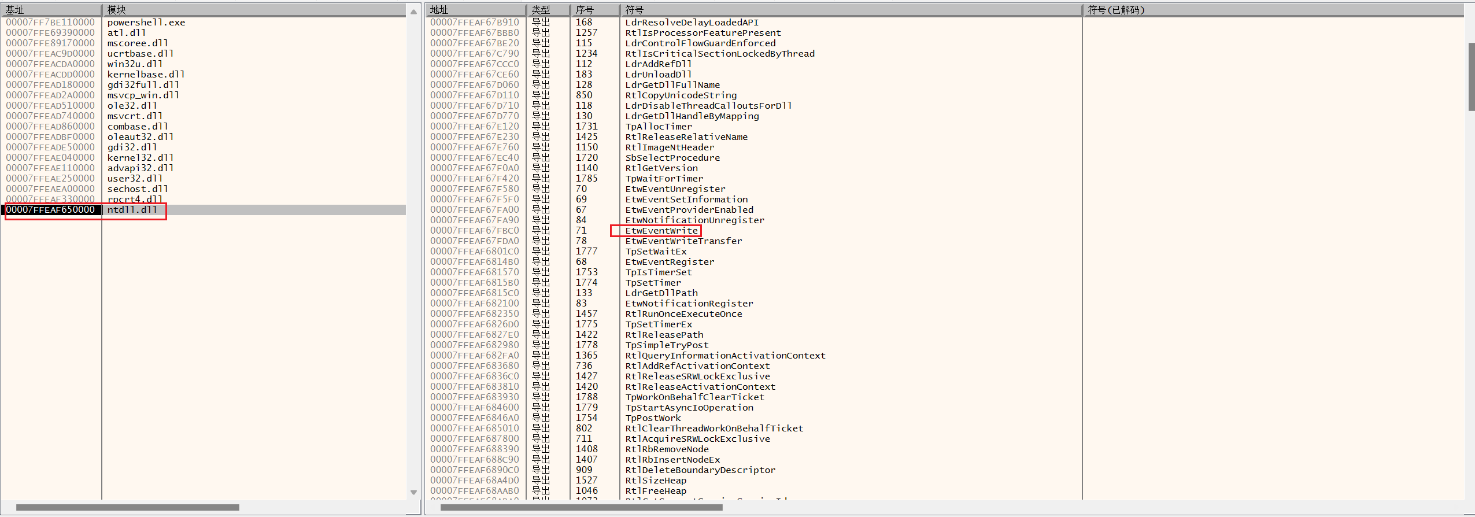1475x517 pixels.
Task: Click the symbol list horizontal scrollbar thumb
Action: (x=581, y=508)
